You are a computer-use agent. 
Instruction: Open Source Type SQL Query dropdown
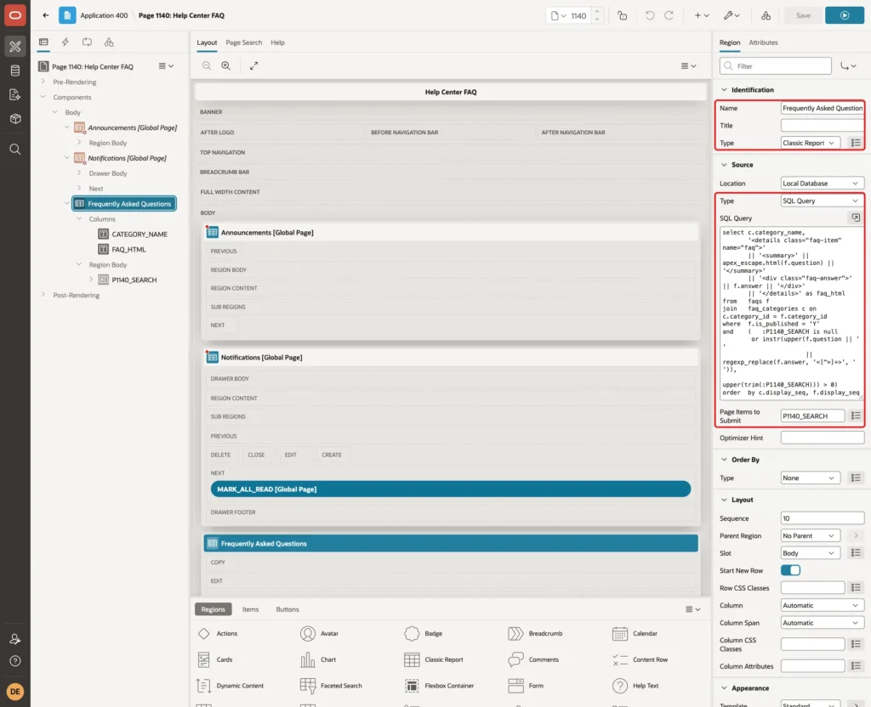tap(822, 201)
